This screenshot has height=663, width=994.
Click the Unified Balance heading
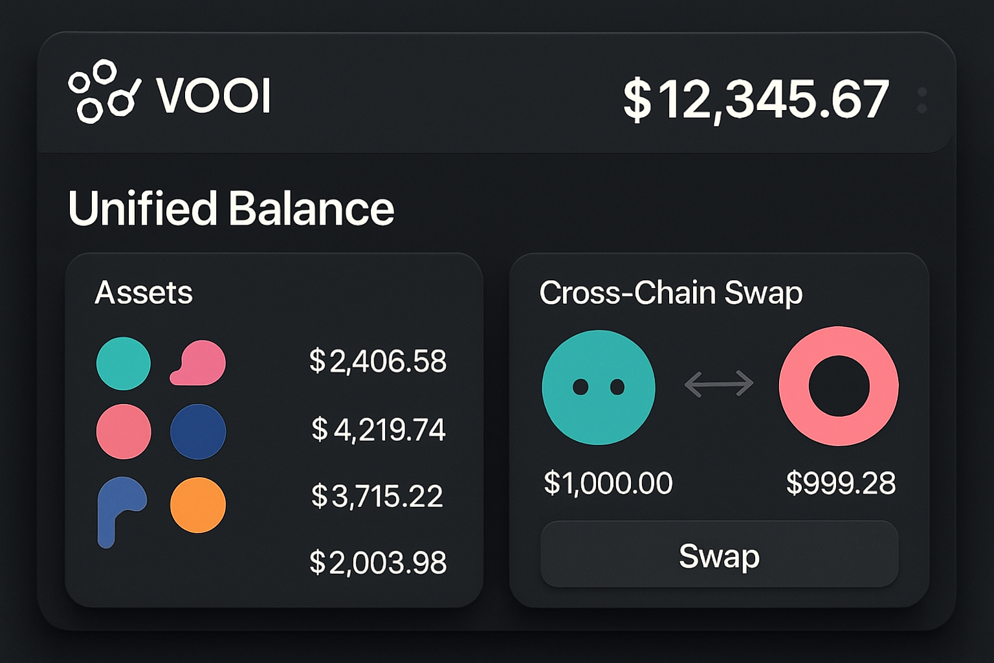tap(232, 208)
